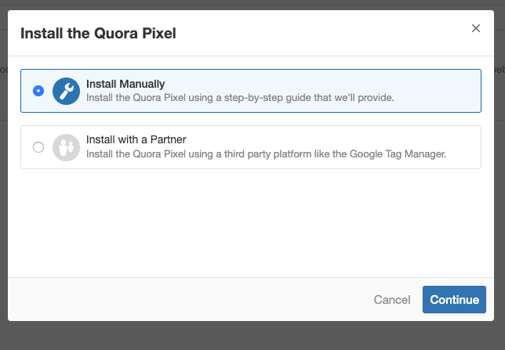The height and width of the screenshot is (350, 505).
Task: Click the "Install with a Partner" option title
Action: [136, 139]
